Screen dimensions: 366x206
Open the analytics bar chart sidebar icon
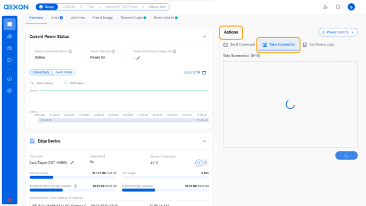point(10,36)
